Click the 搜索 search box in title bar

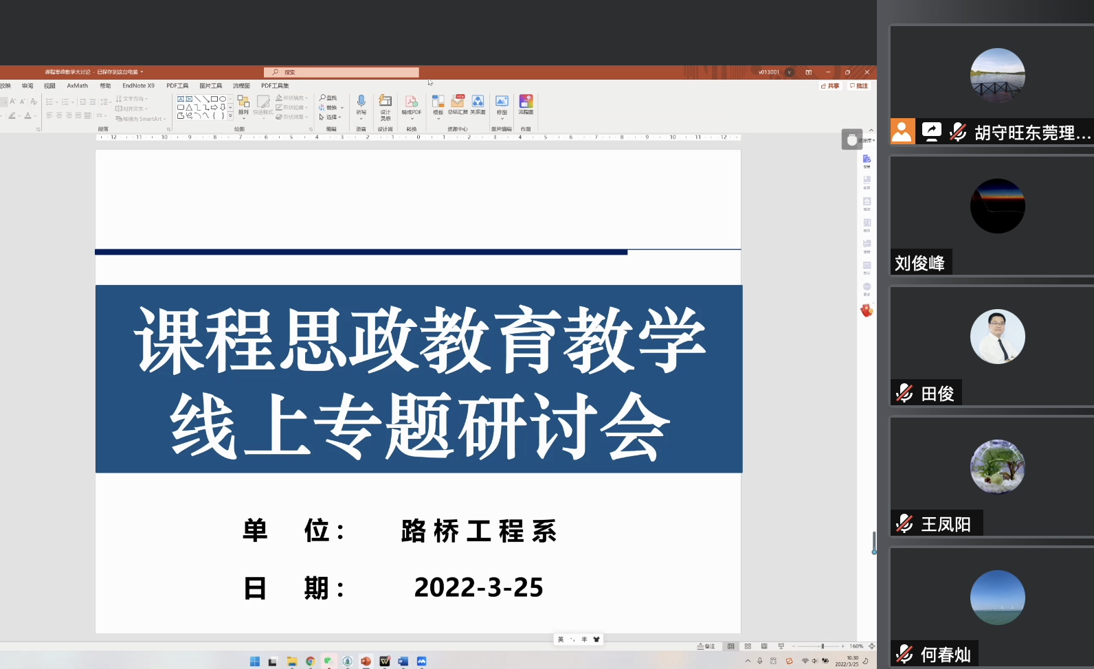pyautogui.click(x=342, y=72)
